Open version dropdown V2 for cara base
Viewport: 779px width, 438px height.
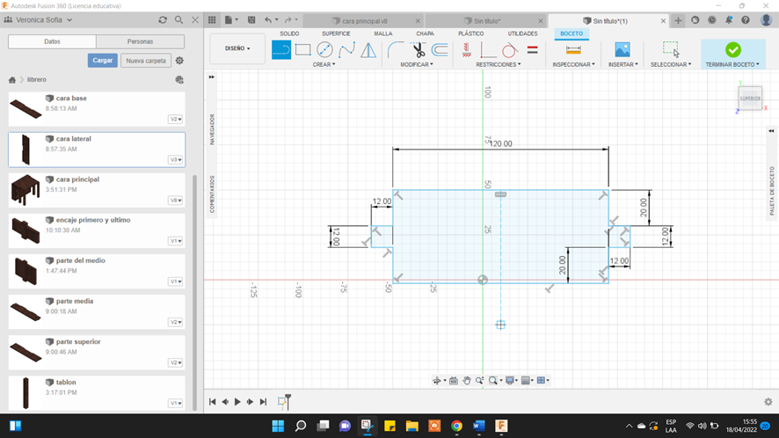pyautogui.click(x=175, y=120)
